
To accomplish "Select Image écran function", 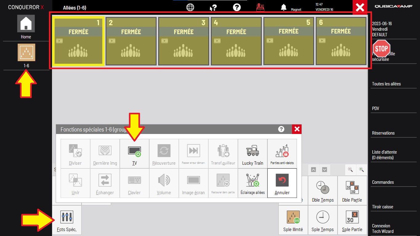I will [x=194, y=183].
